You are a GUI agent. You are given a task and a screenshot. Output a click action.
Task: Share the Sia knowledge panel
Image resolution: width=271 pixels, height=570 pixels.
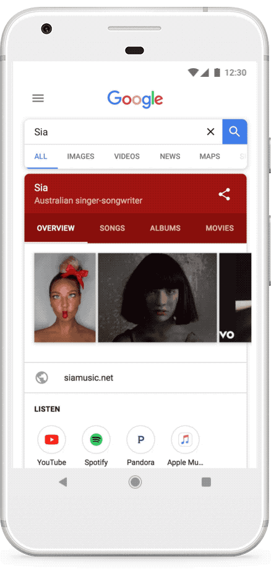coord(224,195)
